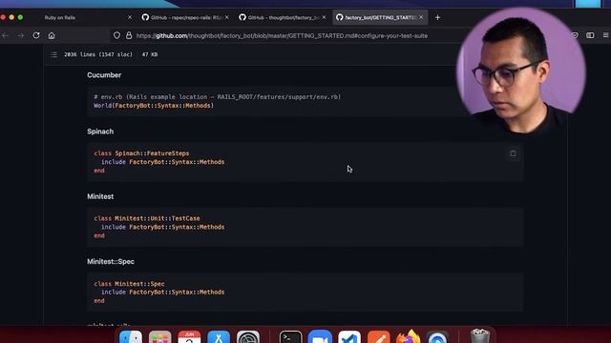Close the thoughtbot/factory_bot tab

(324, 17)
